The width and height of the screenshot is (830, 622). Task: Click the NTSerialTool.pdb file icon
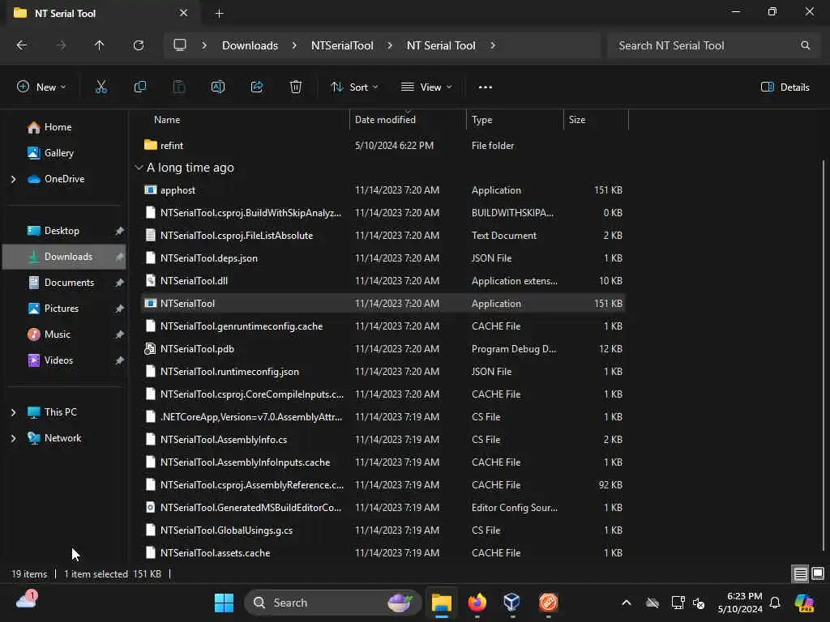(150, 348)
